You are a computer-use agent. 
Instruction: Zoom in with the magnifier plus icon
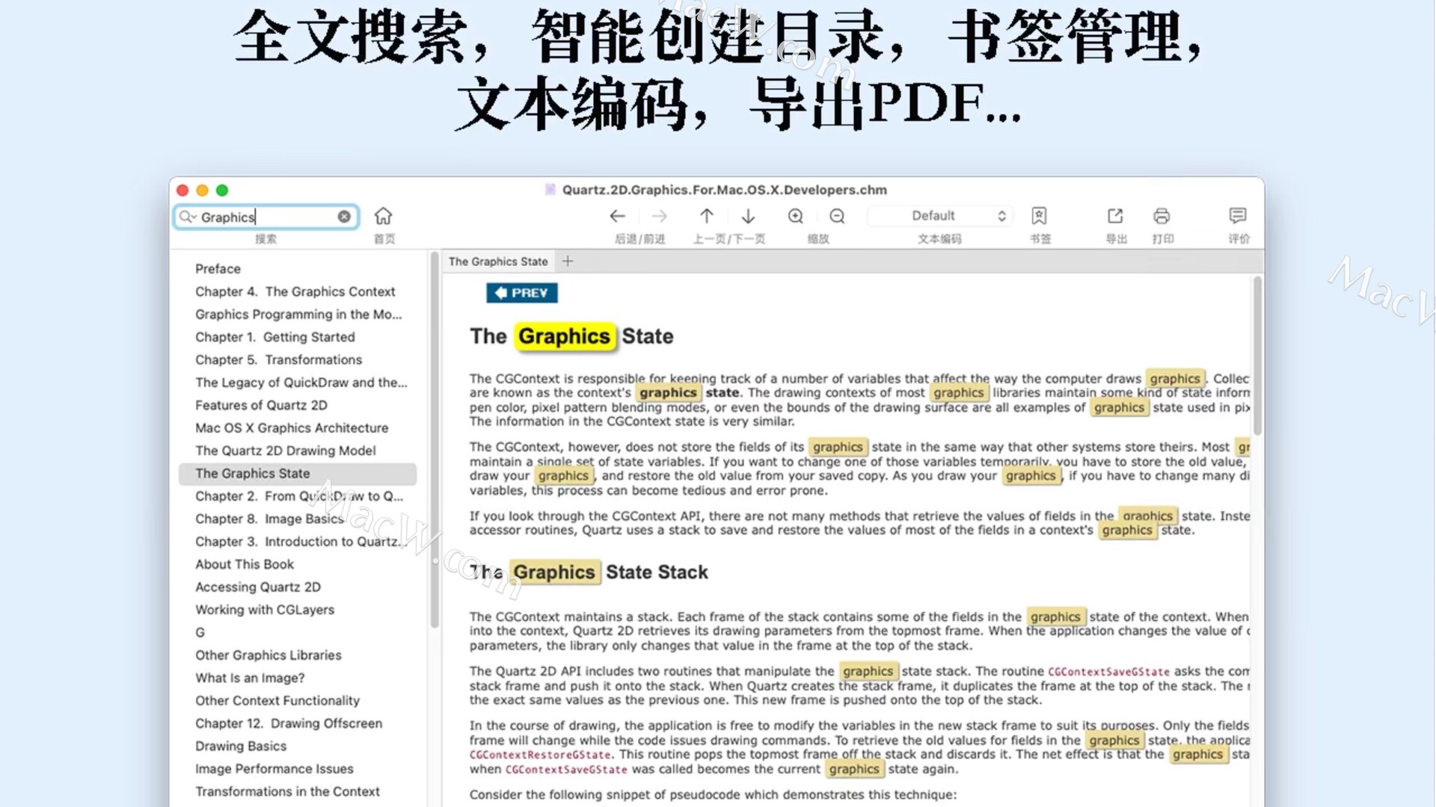(x=796, y=216)
